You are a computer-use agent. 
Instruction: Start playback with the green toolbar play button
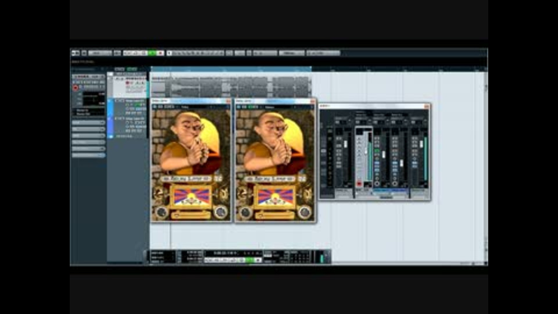tap(152, 53)
